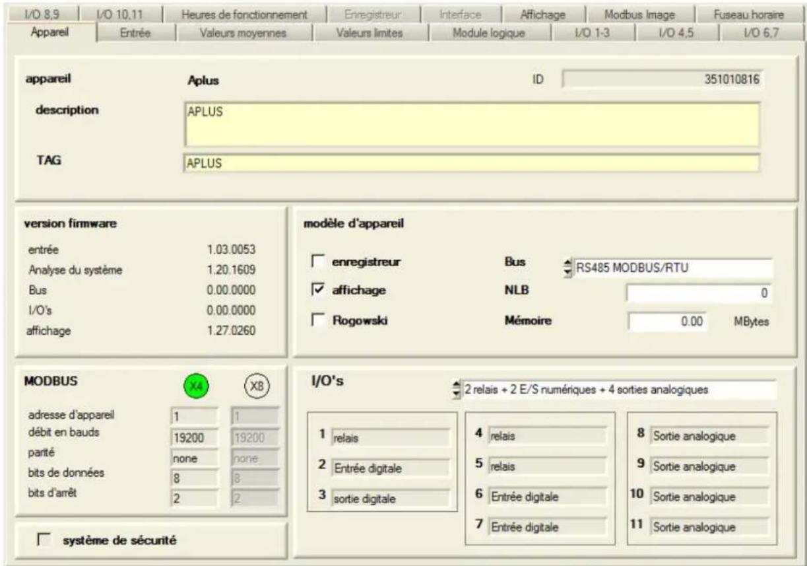Click I/O 9 Sortie analogique field
The image size is (807, 566).
[x=709, y=466]
